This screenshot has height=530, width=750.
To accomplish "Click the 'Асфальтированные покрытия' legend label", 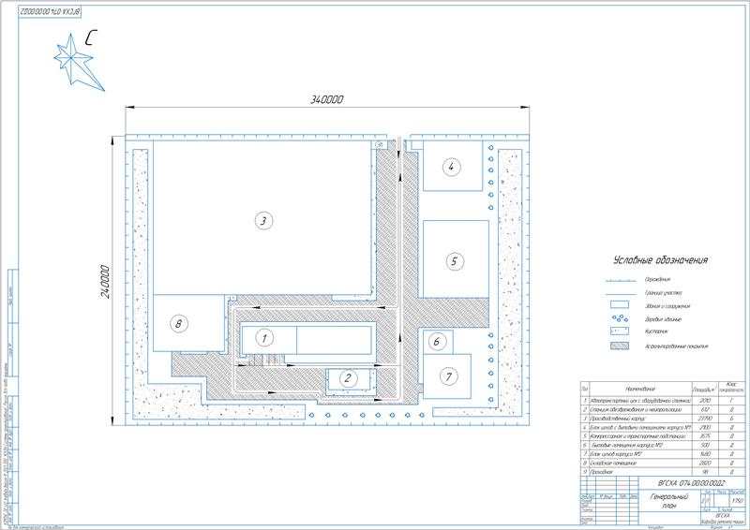I will pyautogui.click(x=676, y=346).
